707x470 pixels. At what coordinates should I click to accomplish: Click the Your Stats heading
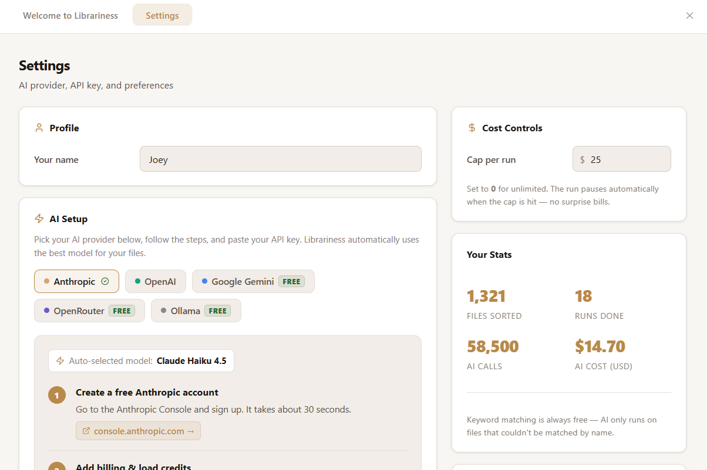coord(489,254)
